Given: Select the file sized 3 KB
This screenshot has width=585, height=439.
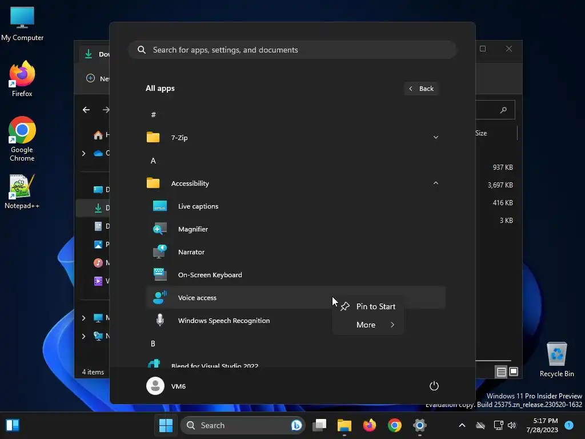Looking at the screenshot, I should pos(506,221).
